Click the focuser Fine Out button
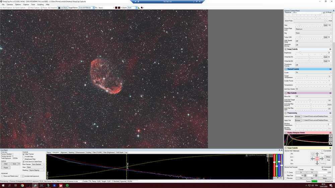This screenshot has height=188, width=335. [x=312, y=178]
